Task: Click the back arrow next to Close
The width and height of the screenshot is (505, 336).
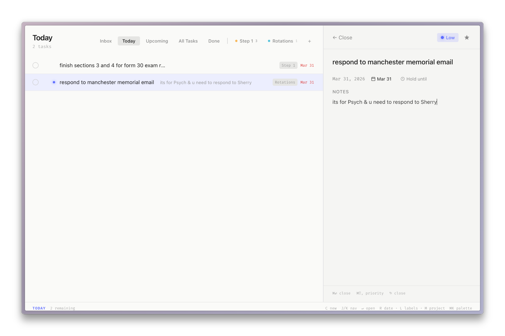Action: [x=335, y=38]
